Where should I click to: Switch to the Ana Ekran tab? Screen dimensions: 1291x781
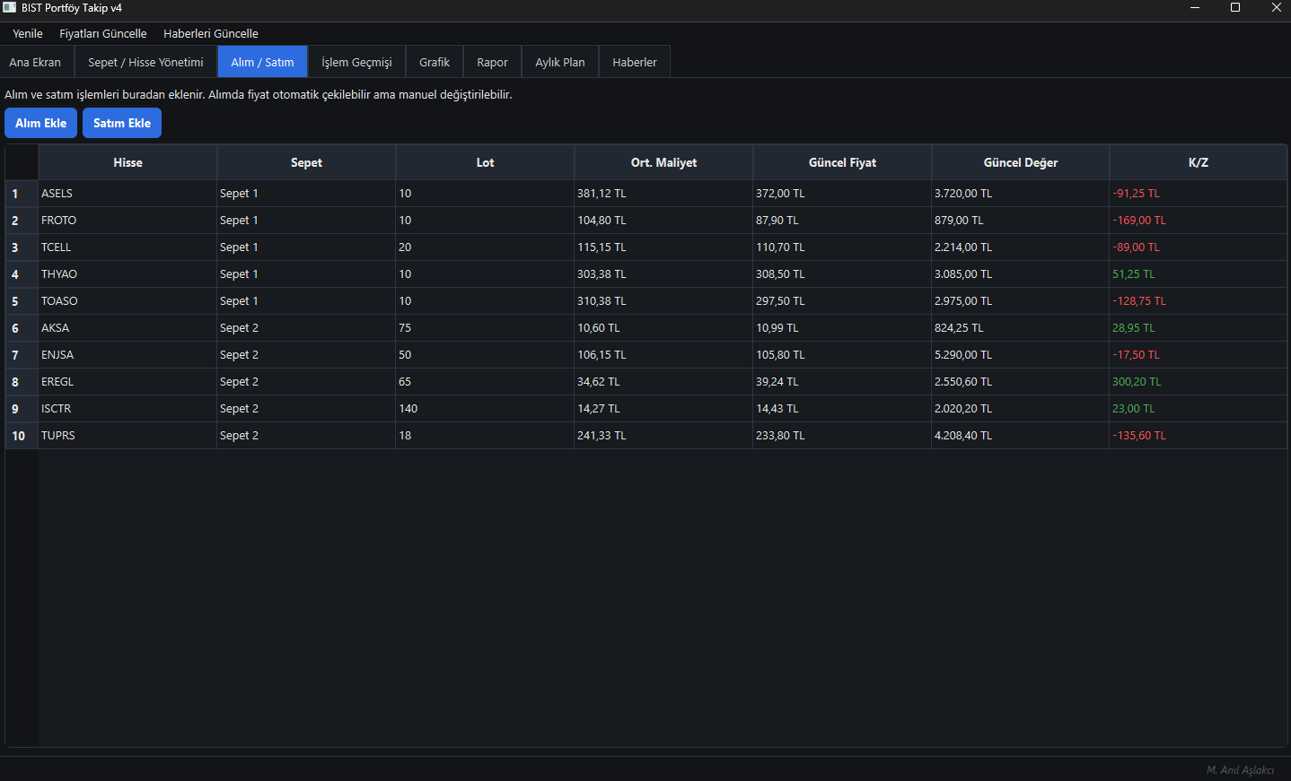[35, 62]
